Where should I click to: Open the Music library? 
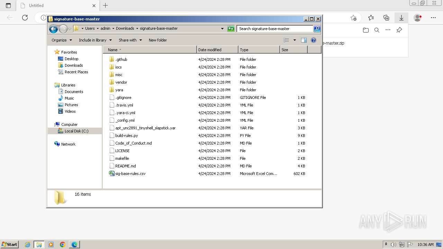coord(69,98)
